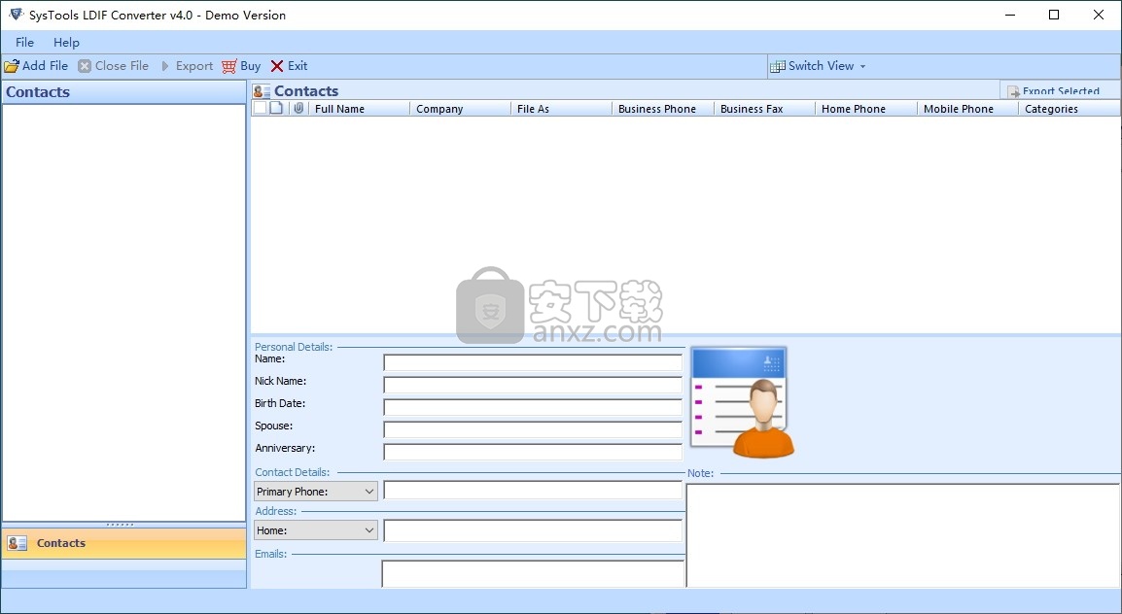Click the Export Selected button text
1122x614 pixels.
1061,91
